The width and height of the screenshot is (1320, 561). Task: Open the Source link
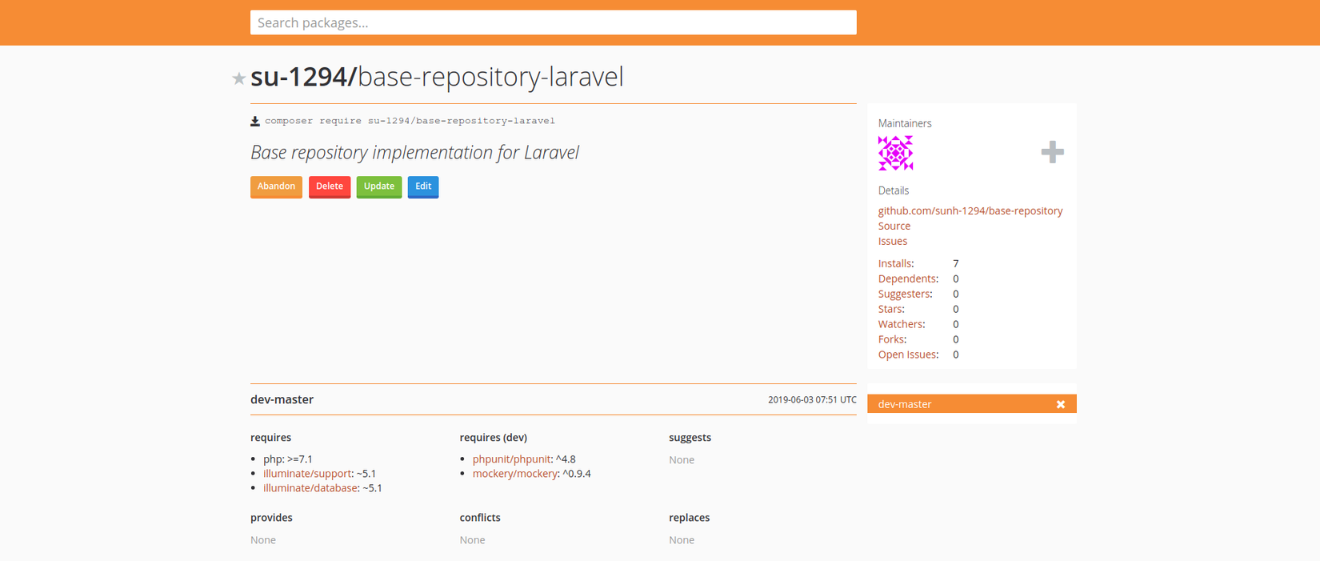click(x=894, y=226)
